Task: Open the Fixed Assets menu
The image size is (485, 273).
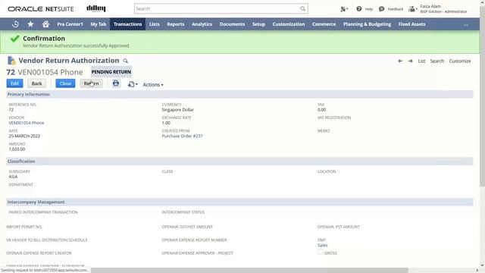Action: (x=411, y=24)
